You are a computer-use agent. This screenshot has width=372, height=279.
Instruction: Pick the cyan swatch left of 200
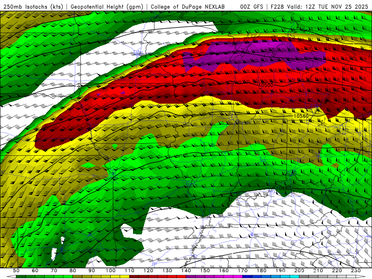(x=294, y=277)
